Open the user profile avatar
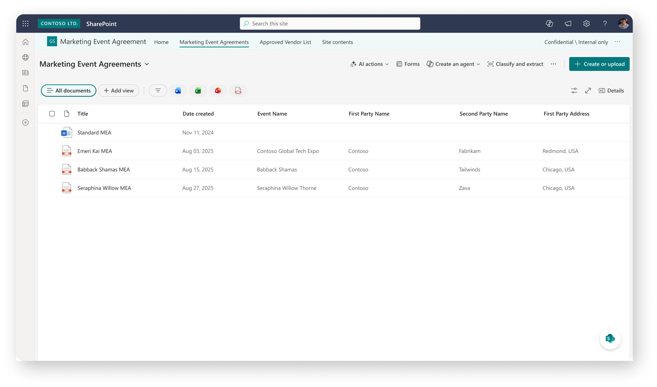 click(623, 23)
